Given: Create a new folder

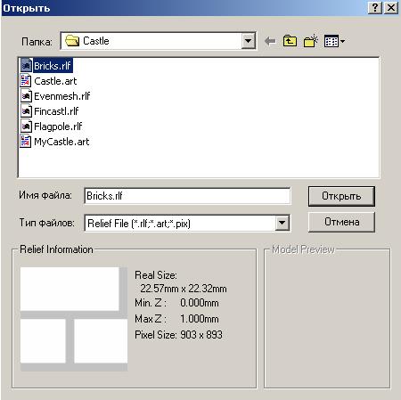Looking at the screenshot, I should 311,41.
